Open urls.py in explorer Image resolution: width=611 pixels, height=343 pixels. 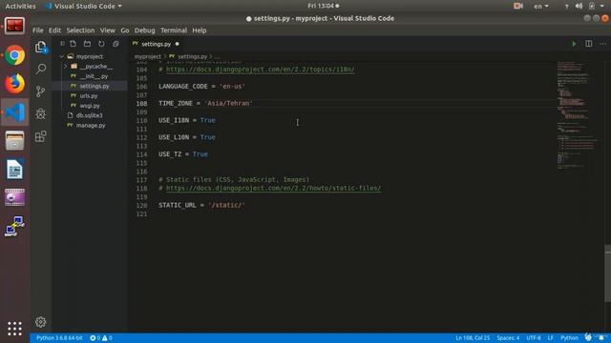pyautogui.click(x=89, y=95)
